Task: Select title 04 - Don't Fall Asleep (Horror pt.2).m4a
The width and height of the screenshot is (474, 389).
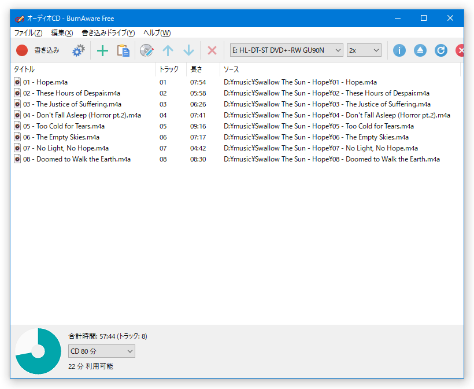Action: [x=82, y=115]
